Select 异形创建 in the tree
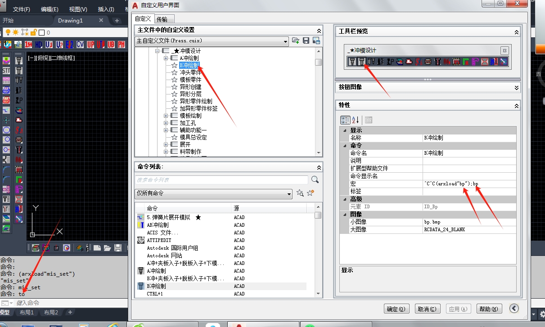545x327 pixels. 191,87
